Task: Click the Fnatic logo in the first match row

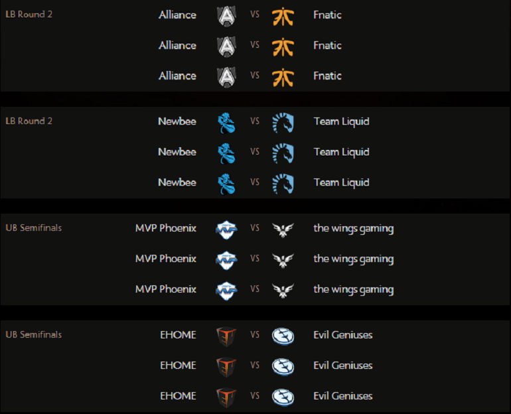Action: pyautogui.click(x=283, y=16)
